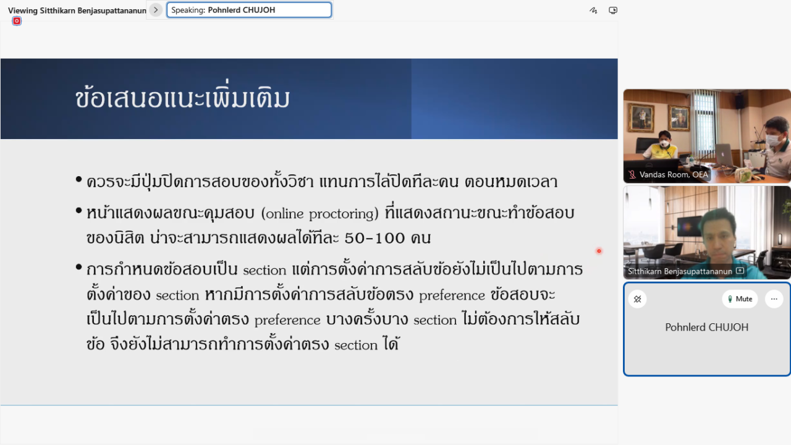This screenshot has width=791, height=445.
Task: Click the shared presentation slide area
Action: click(x=309, y=247)
